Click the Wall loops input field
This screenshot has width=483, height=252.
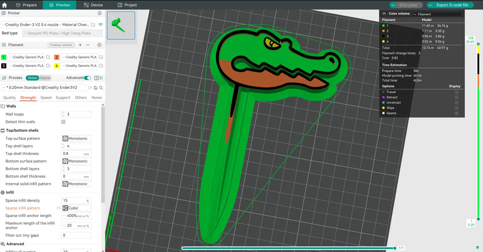[76, 114]
